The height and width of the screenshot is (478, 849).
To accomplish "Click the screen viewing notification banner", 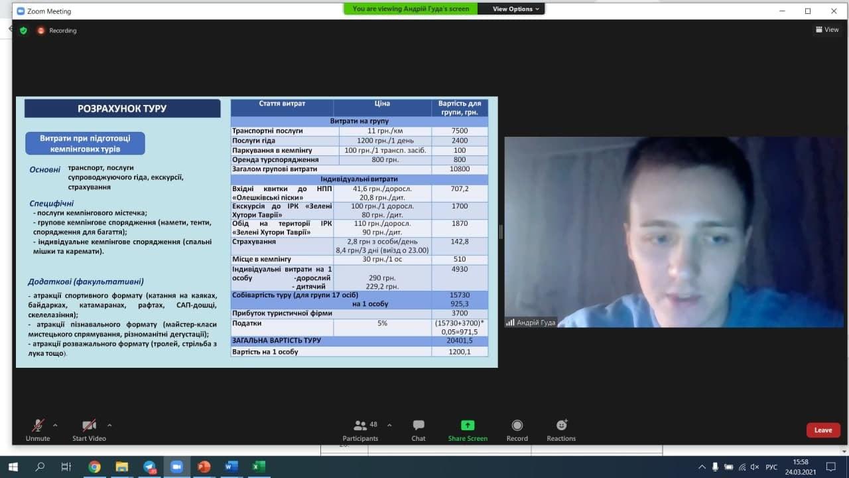I will pos(411,9).
